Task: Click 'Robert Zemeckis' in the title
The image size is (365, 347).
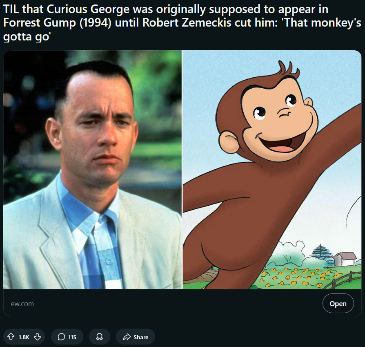Action: click(x=187, y=22)
